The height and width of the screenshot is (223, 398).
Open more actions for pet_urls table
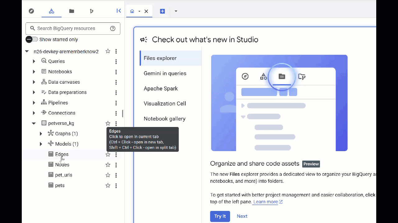(x=116, y=175)
